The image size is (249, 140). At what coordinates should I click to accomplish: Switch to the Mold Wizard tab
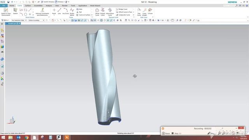(x=95, y=5)
